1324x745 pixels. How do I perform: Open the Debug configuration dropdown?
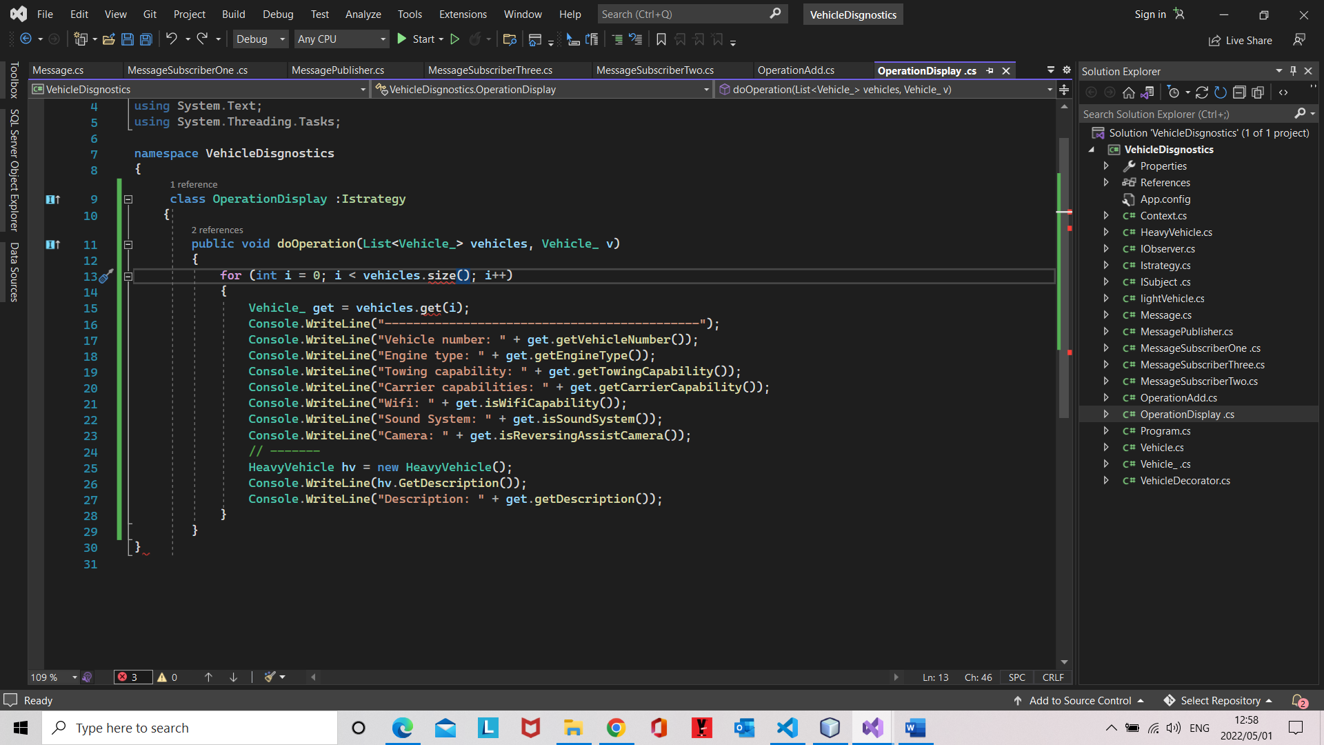[261, 39]
